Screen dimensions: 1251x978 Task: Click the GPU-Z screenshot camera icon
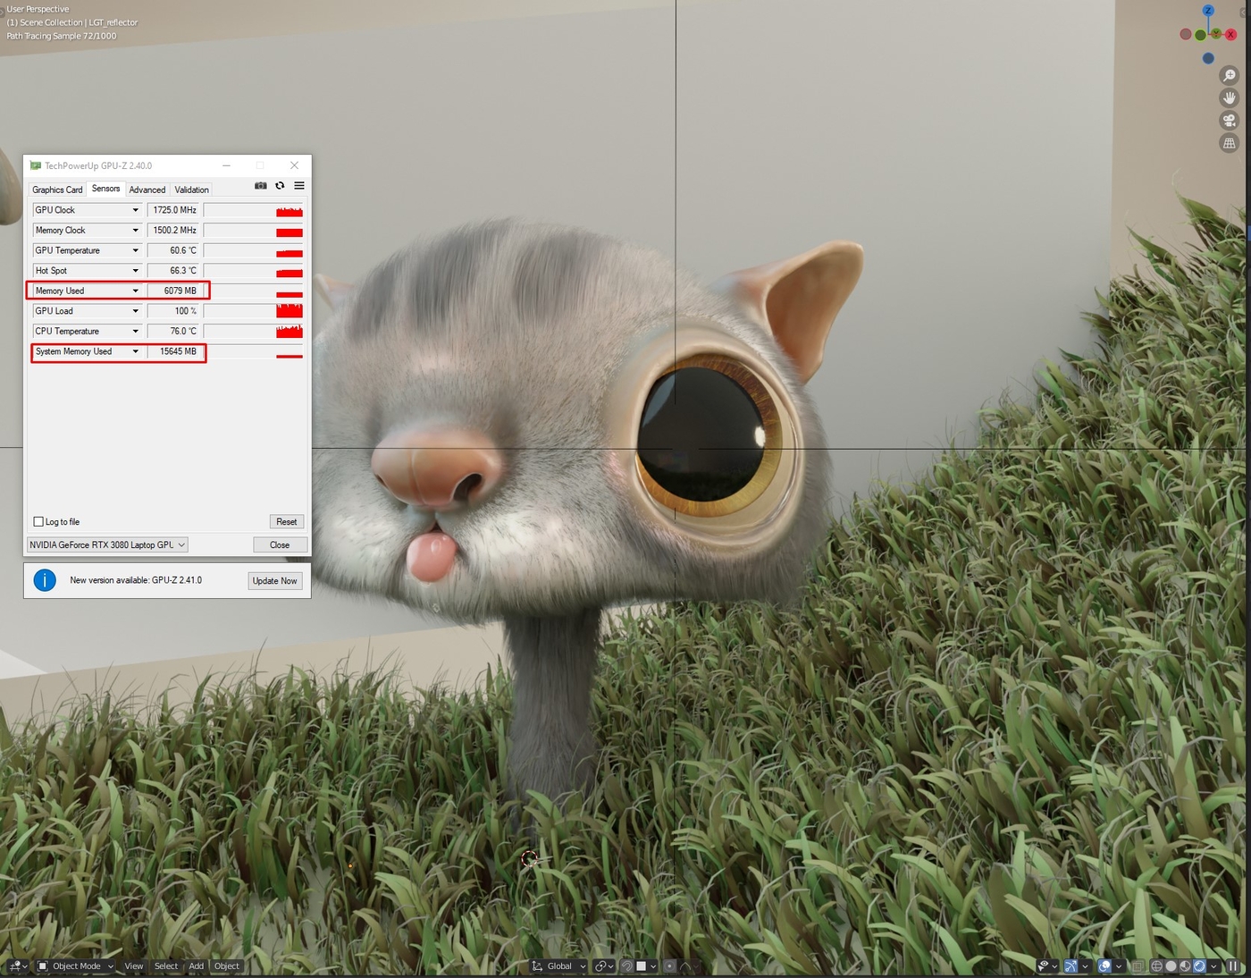[261, 186]
